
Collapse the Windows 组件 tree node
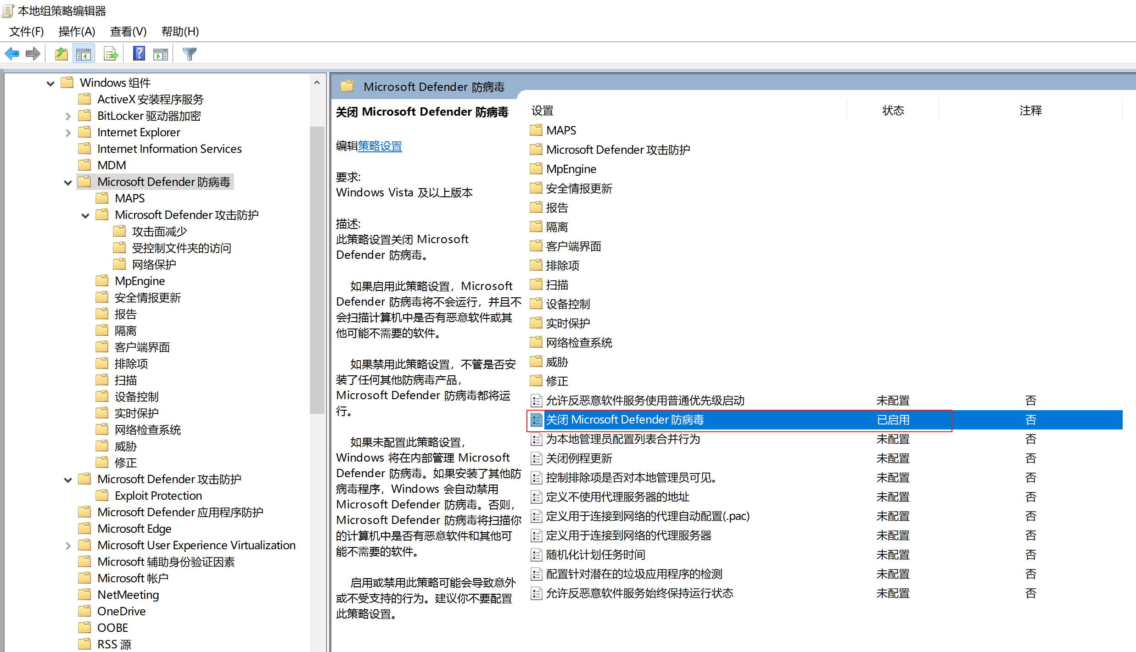[x=50, y=84]
